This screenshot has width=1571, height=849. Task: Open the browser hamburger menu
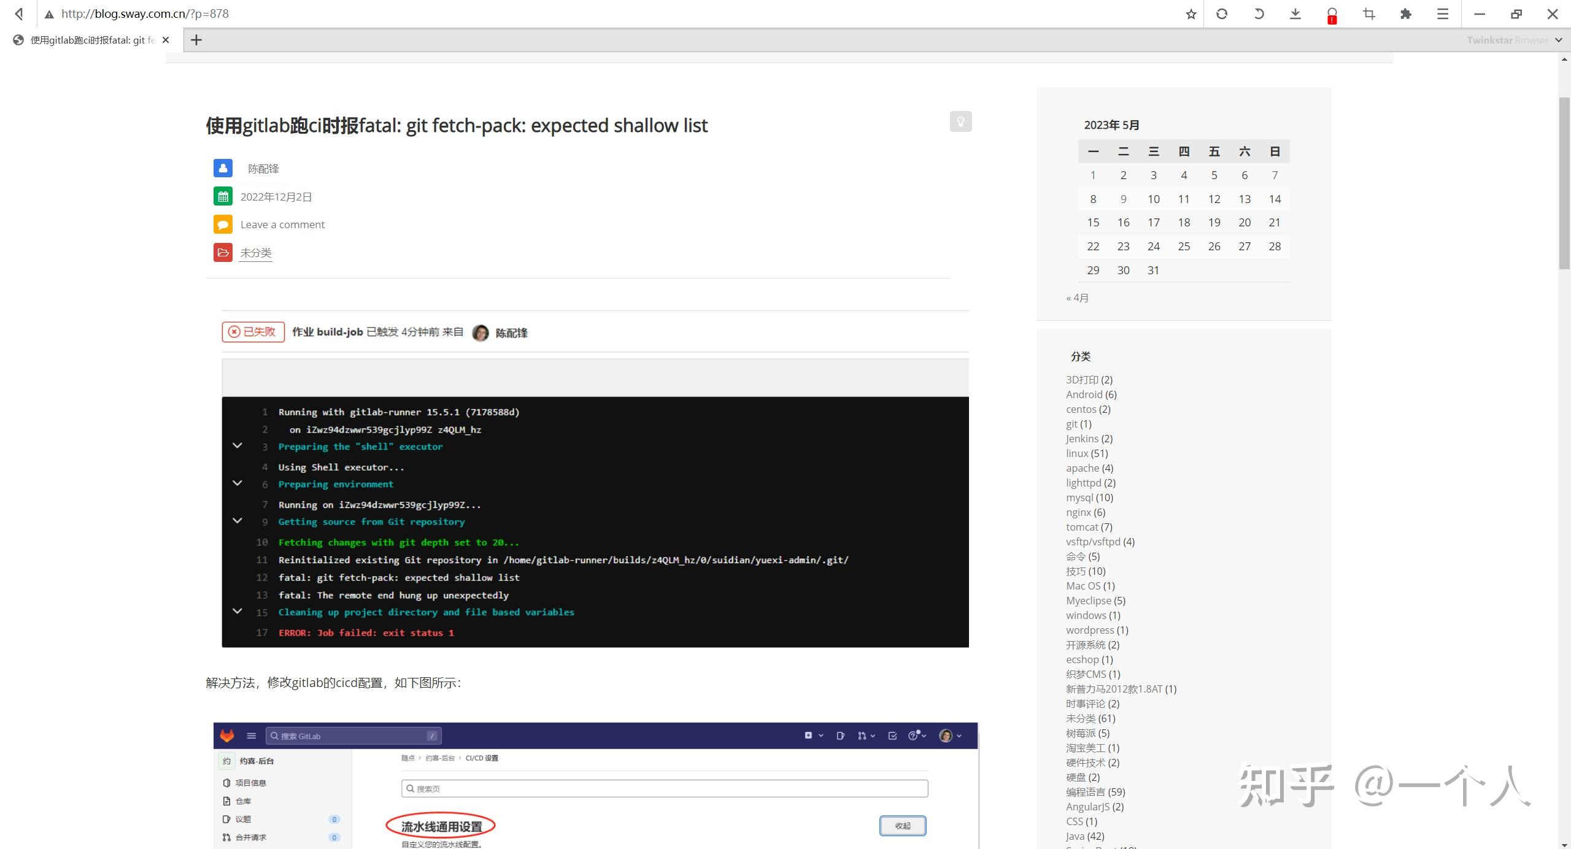(1443, 13)
